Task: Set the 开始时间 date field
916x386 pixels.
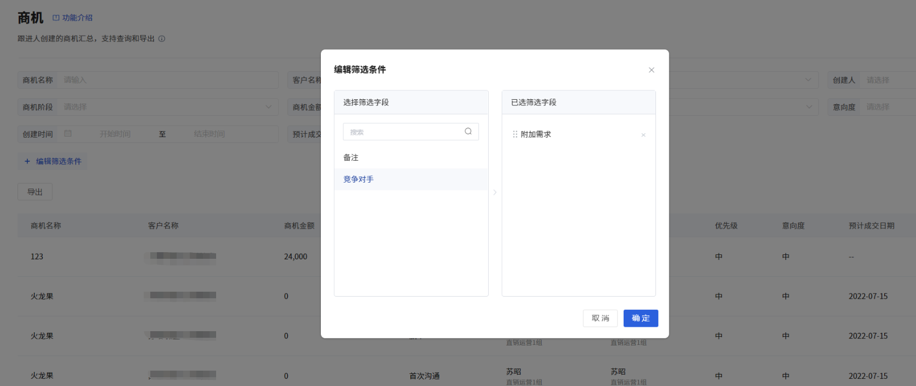Action: pos(115,134)
